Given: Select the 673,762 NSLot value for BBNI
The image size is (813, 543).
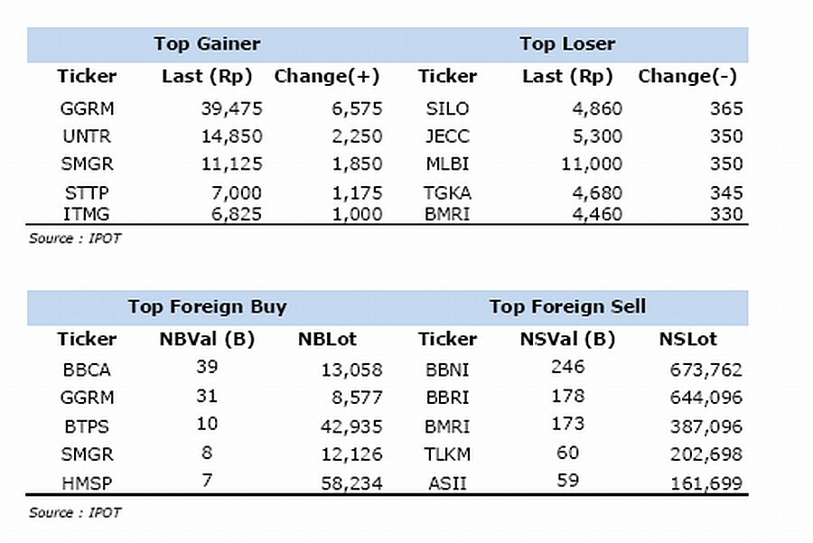Looking at the screenshot, I should [706, 370].
